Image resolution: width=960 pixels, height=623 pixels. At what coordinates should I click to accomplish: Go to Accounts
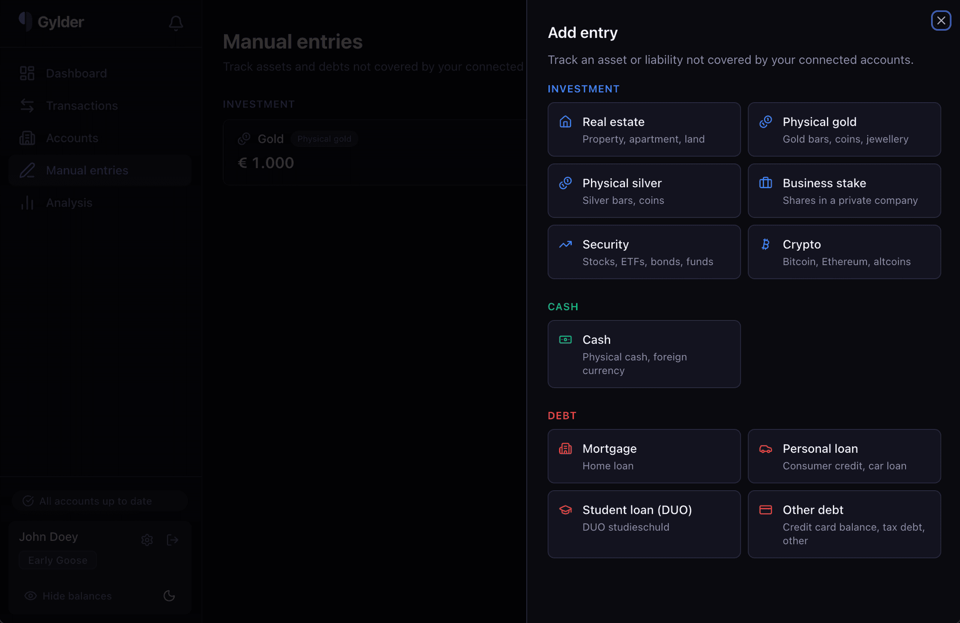[72, 138]
